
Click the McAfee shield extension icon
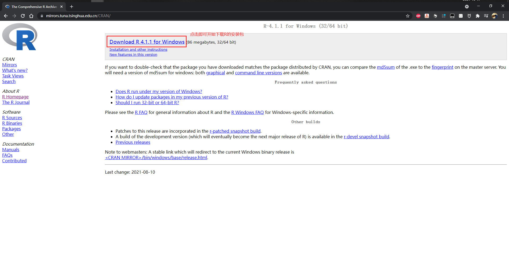tap(469, 16)
